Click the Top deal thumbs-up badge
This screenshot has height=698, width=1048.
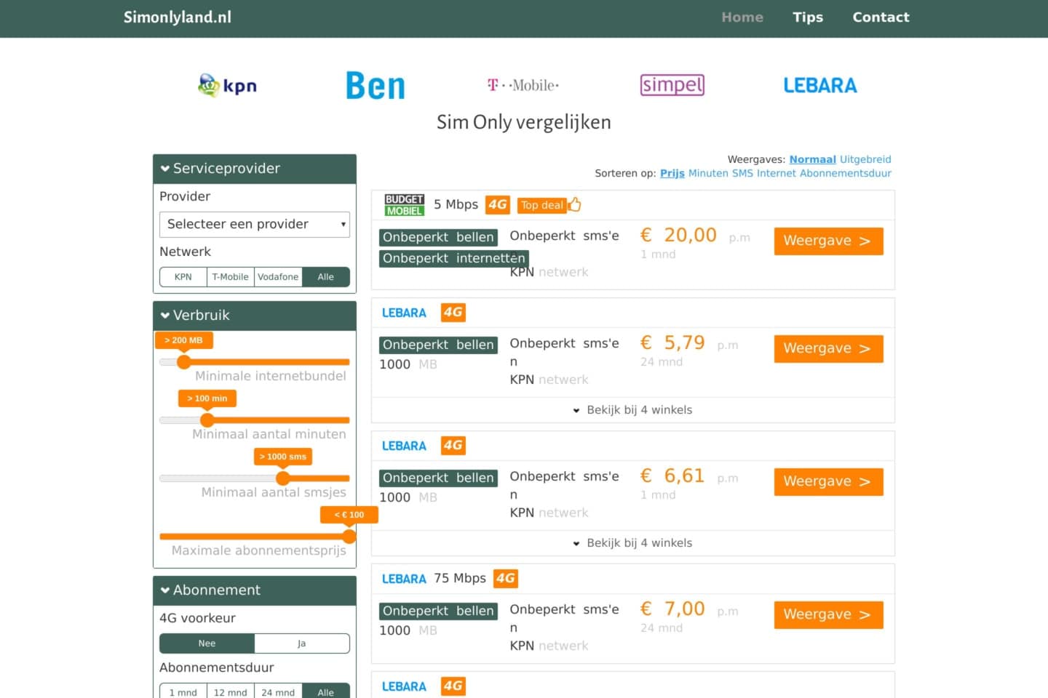point(549,205)
